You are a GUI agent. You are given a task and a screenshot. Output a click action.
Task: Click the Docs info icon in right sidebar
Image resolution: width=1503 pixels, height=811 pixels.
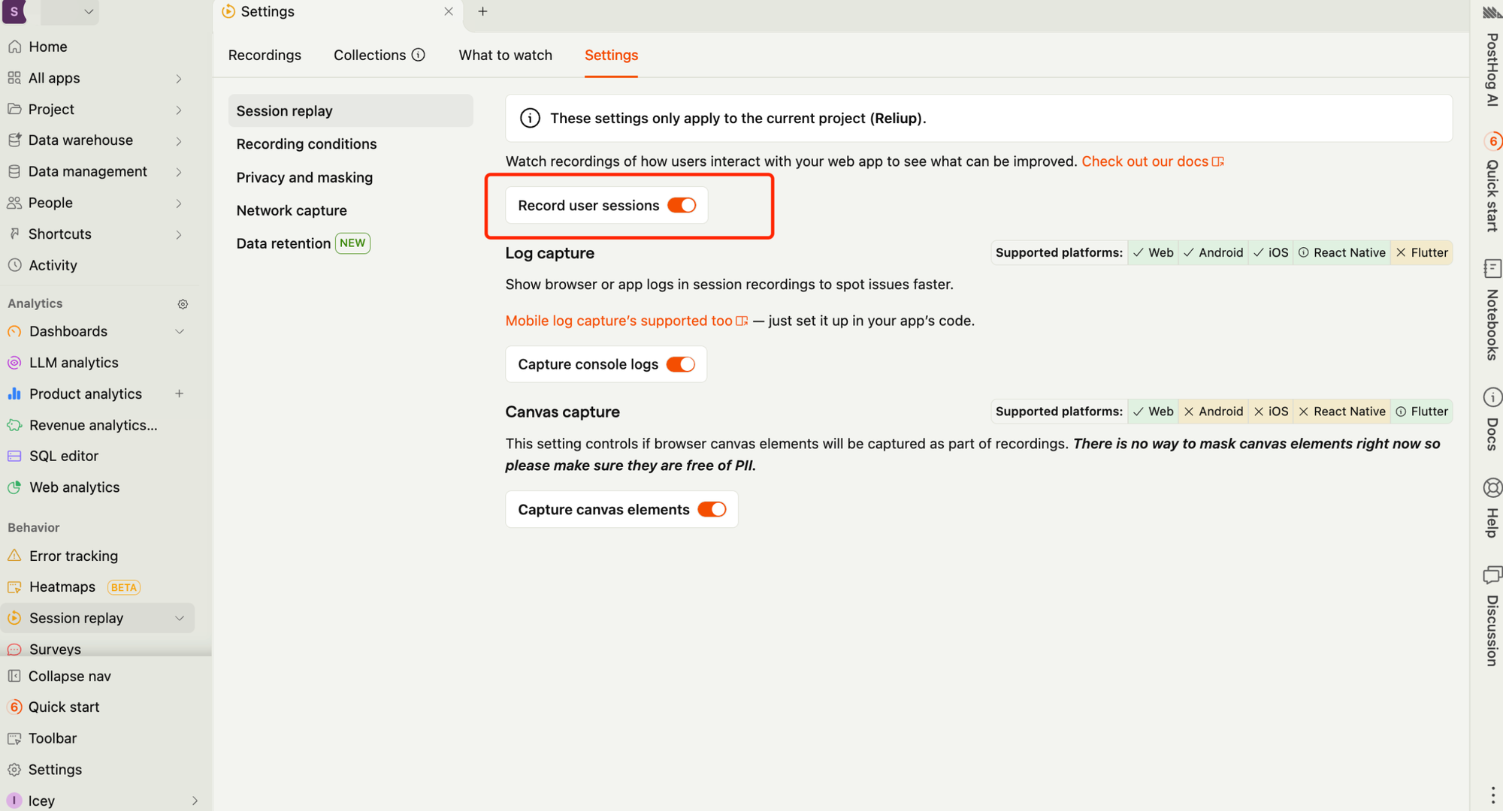pyautogui.click(x=1492, y=397)
